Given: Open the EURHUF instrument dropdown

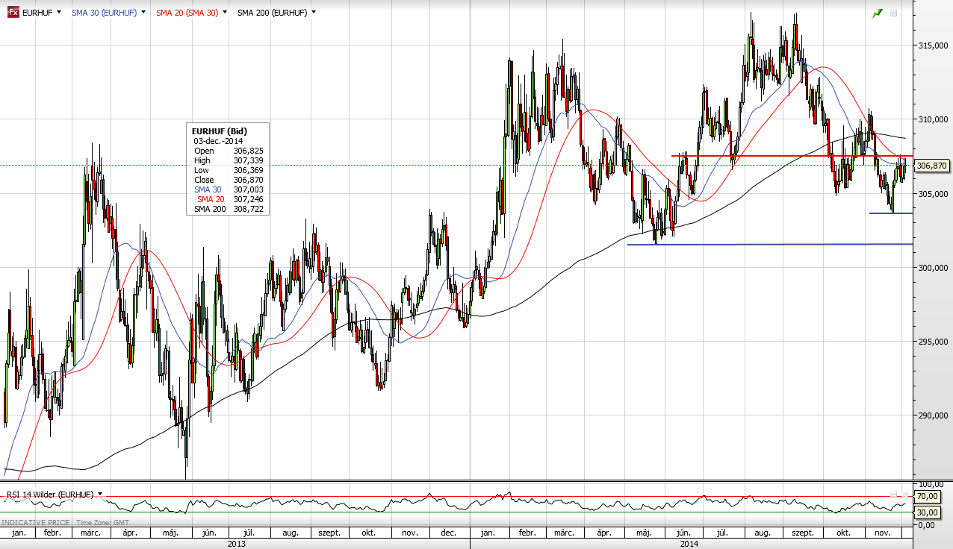Looking at the screenshot, I should [58, 13].
